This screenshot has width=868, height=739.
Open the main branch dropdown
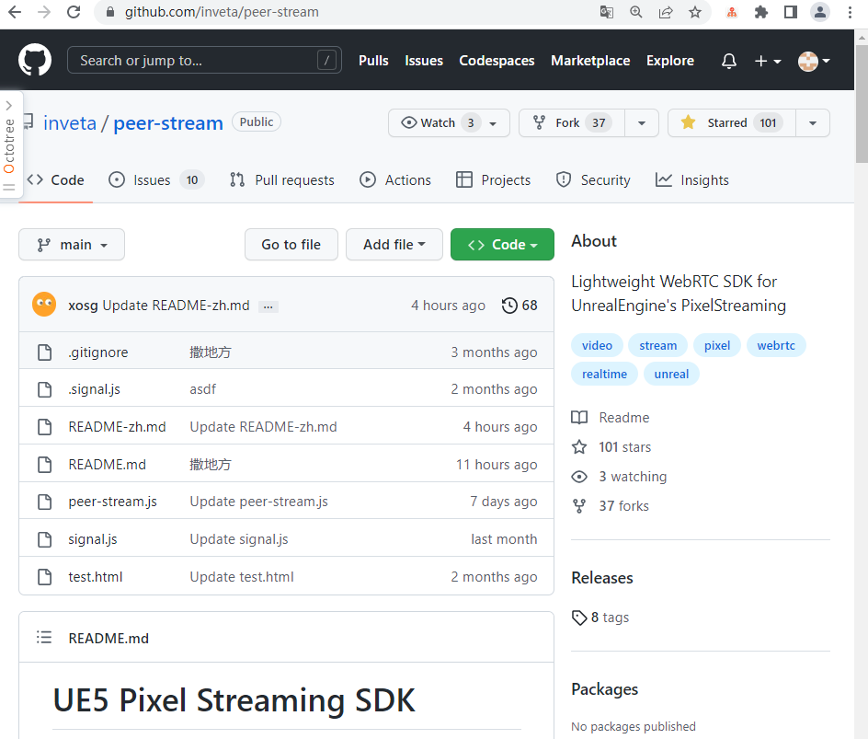[71, 244]
